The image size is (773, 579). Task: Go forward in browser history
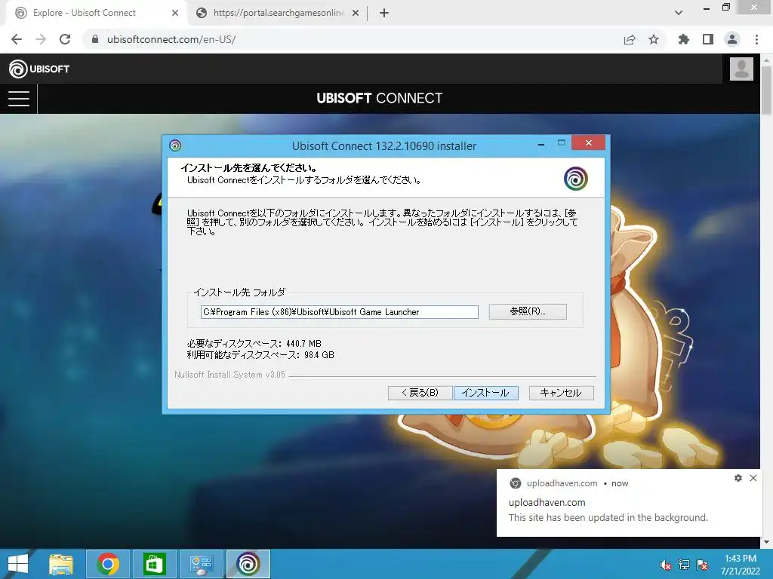41,39
